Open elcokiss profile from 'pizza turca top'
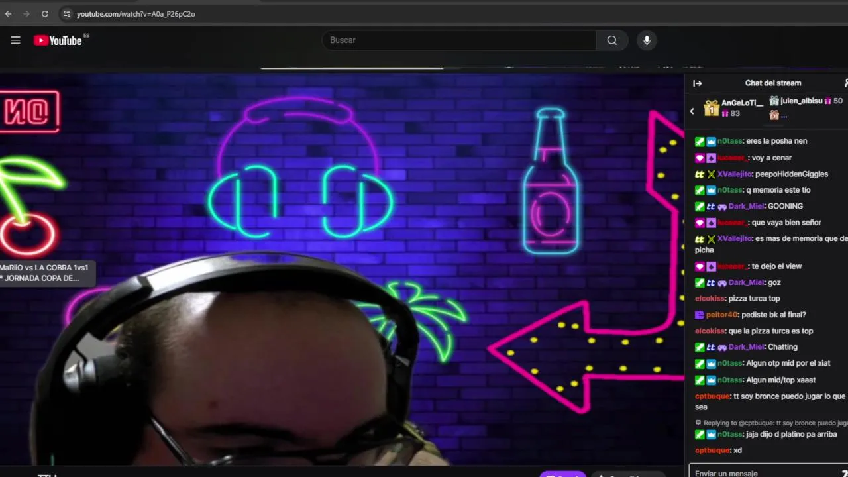The image size is (848, 477). 710,299
